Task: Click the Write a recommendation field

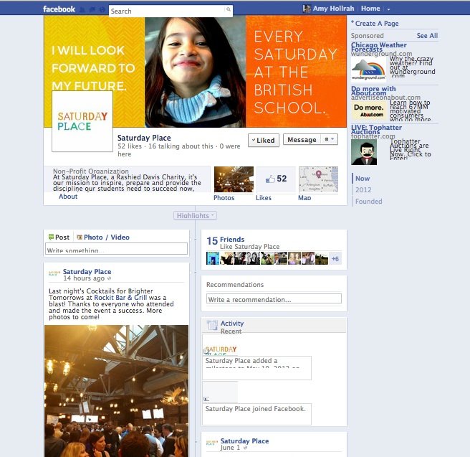Action: (x=274, y=299)
